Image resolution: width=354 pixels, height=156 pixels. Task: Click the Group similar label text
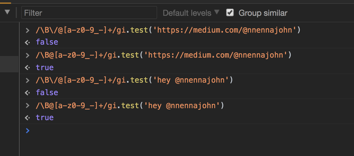[263, 13]
